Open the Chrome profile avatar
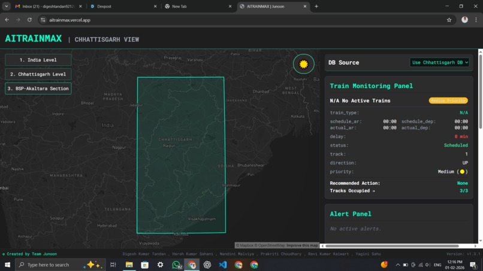 (x=464, y=20)
